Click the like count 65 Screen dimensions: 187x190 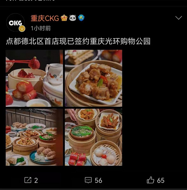coord(161,180)
